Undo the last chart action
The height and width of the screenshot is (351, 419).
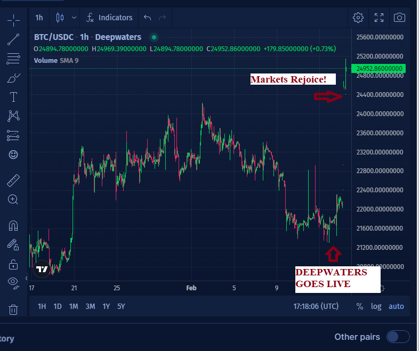click(148, 18)
